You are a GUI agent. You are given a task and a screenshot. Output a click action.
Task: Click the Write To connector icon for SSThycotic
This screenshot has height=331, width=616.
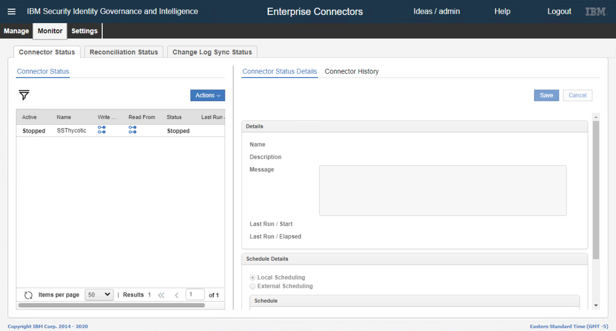pyautogui.click(x=102, y=130)
